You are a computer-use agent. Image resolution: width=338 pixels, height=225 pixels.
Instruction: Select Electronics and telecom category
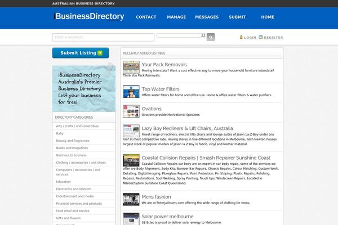pyautogui.click(x=73, y=189)
